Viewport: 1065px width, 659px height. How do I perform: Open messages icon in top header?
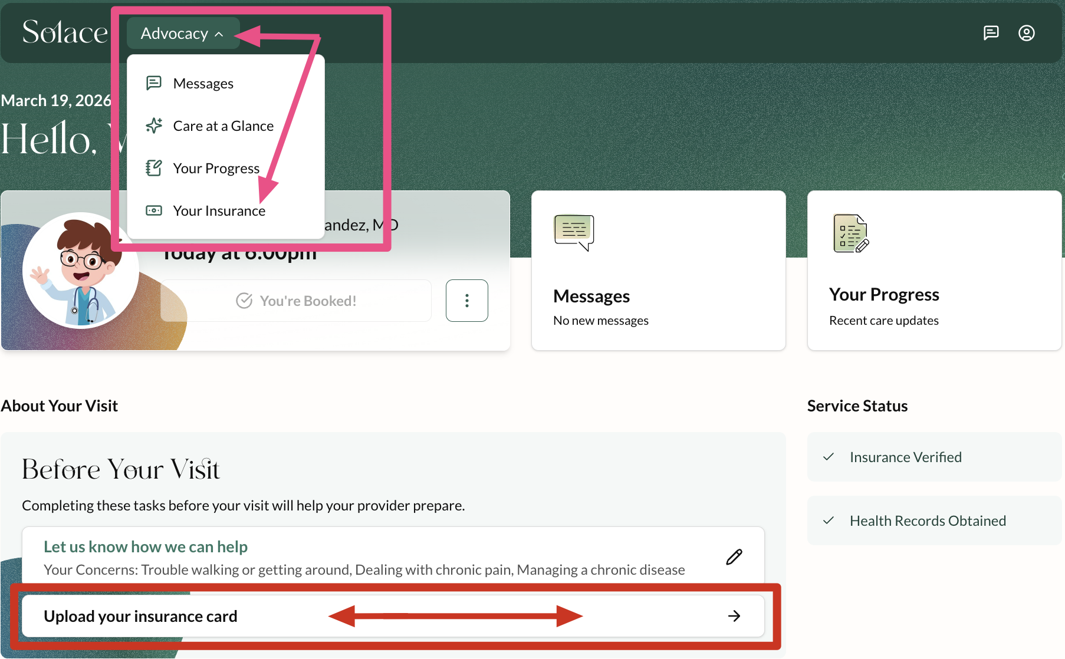tap(991, 33)
